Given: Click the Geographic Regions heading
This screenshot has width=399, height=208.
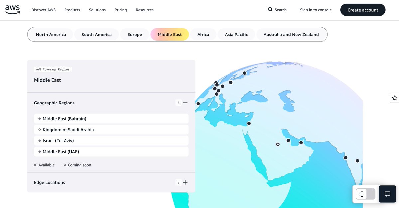Looking at the screenshot, I should [54, 103].
